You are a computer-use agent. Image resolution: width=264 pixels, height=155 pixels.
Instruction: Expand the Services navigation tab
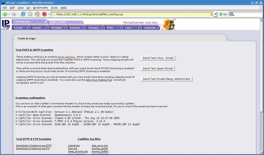[x=77, y=28]
